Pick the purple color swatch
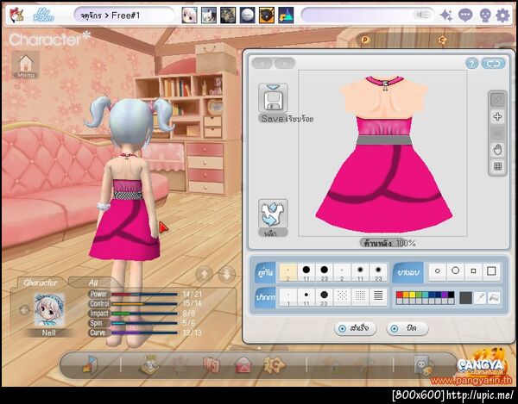 [445, 295]
